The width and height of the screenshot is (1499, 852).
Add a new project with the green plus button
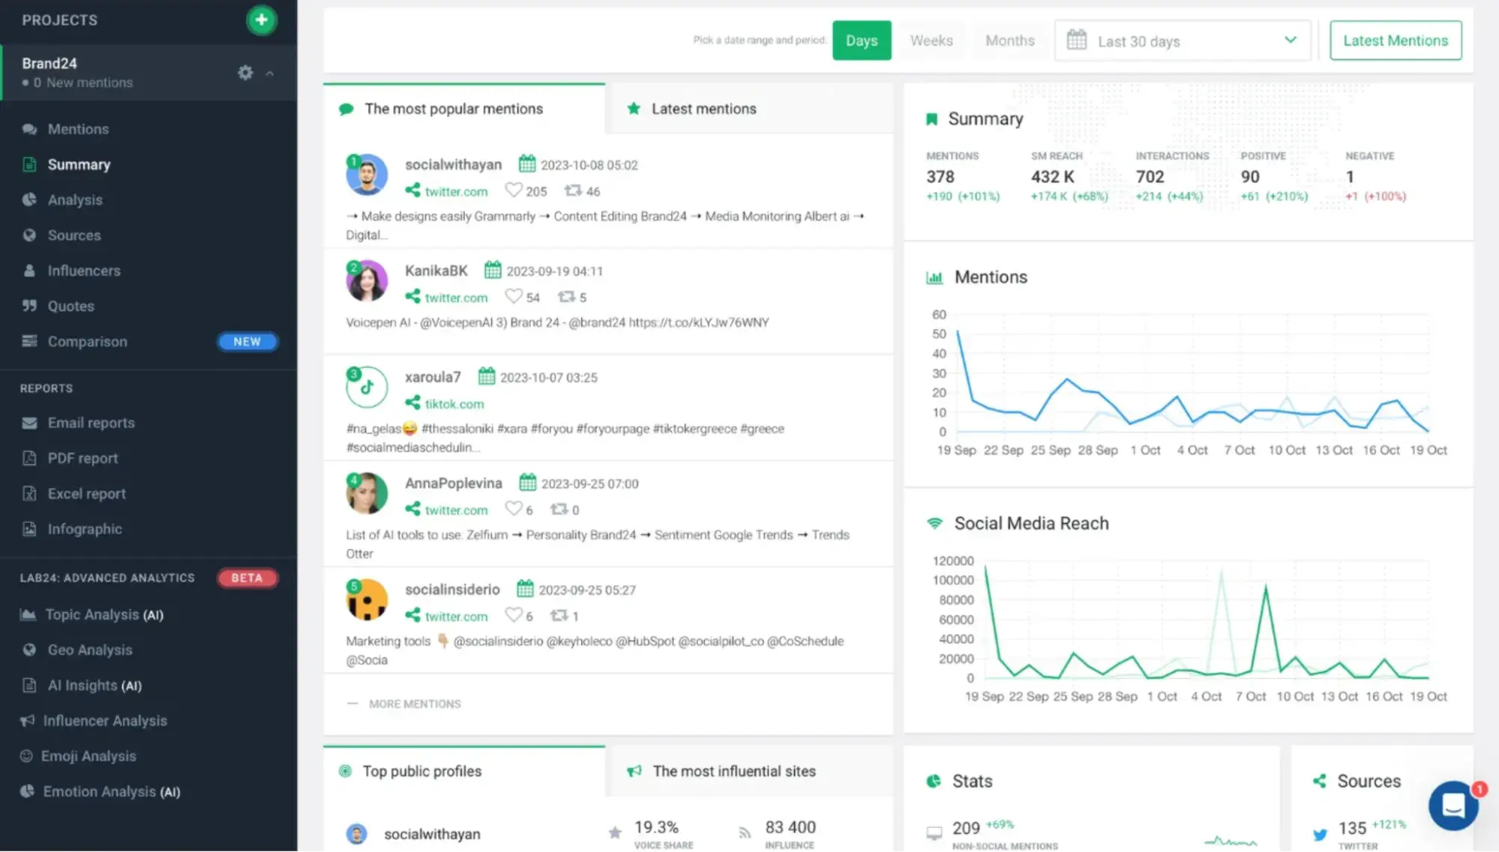(261, 20)
